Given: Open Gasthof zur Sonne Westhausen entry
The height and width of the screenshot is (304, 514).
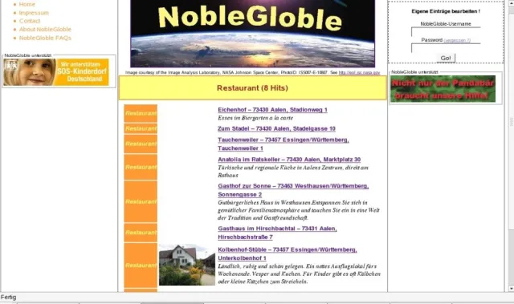Looking at the screenshot, I should [293, 190].
